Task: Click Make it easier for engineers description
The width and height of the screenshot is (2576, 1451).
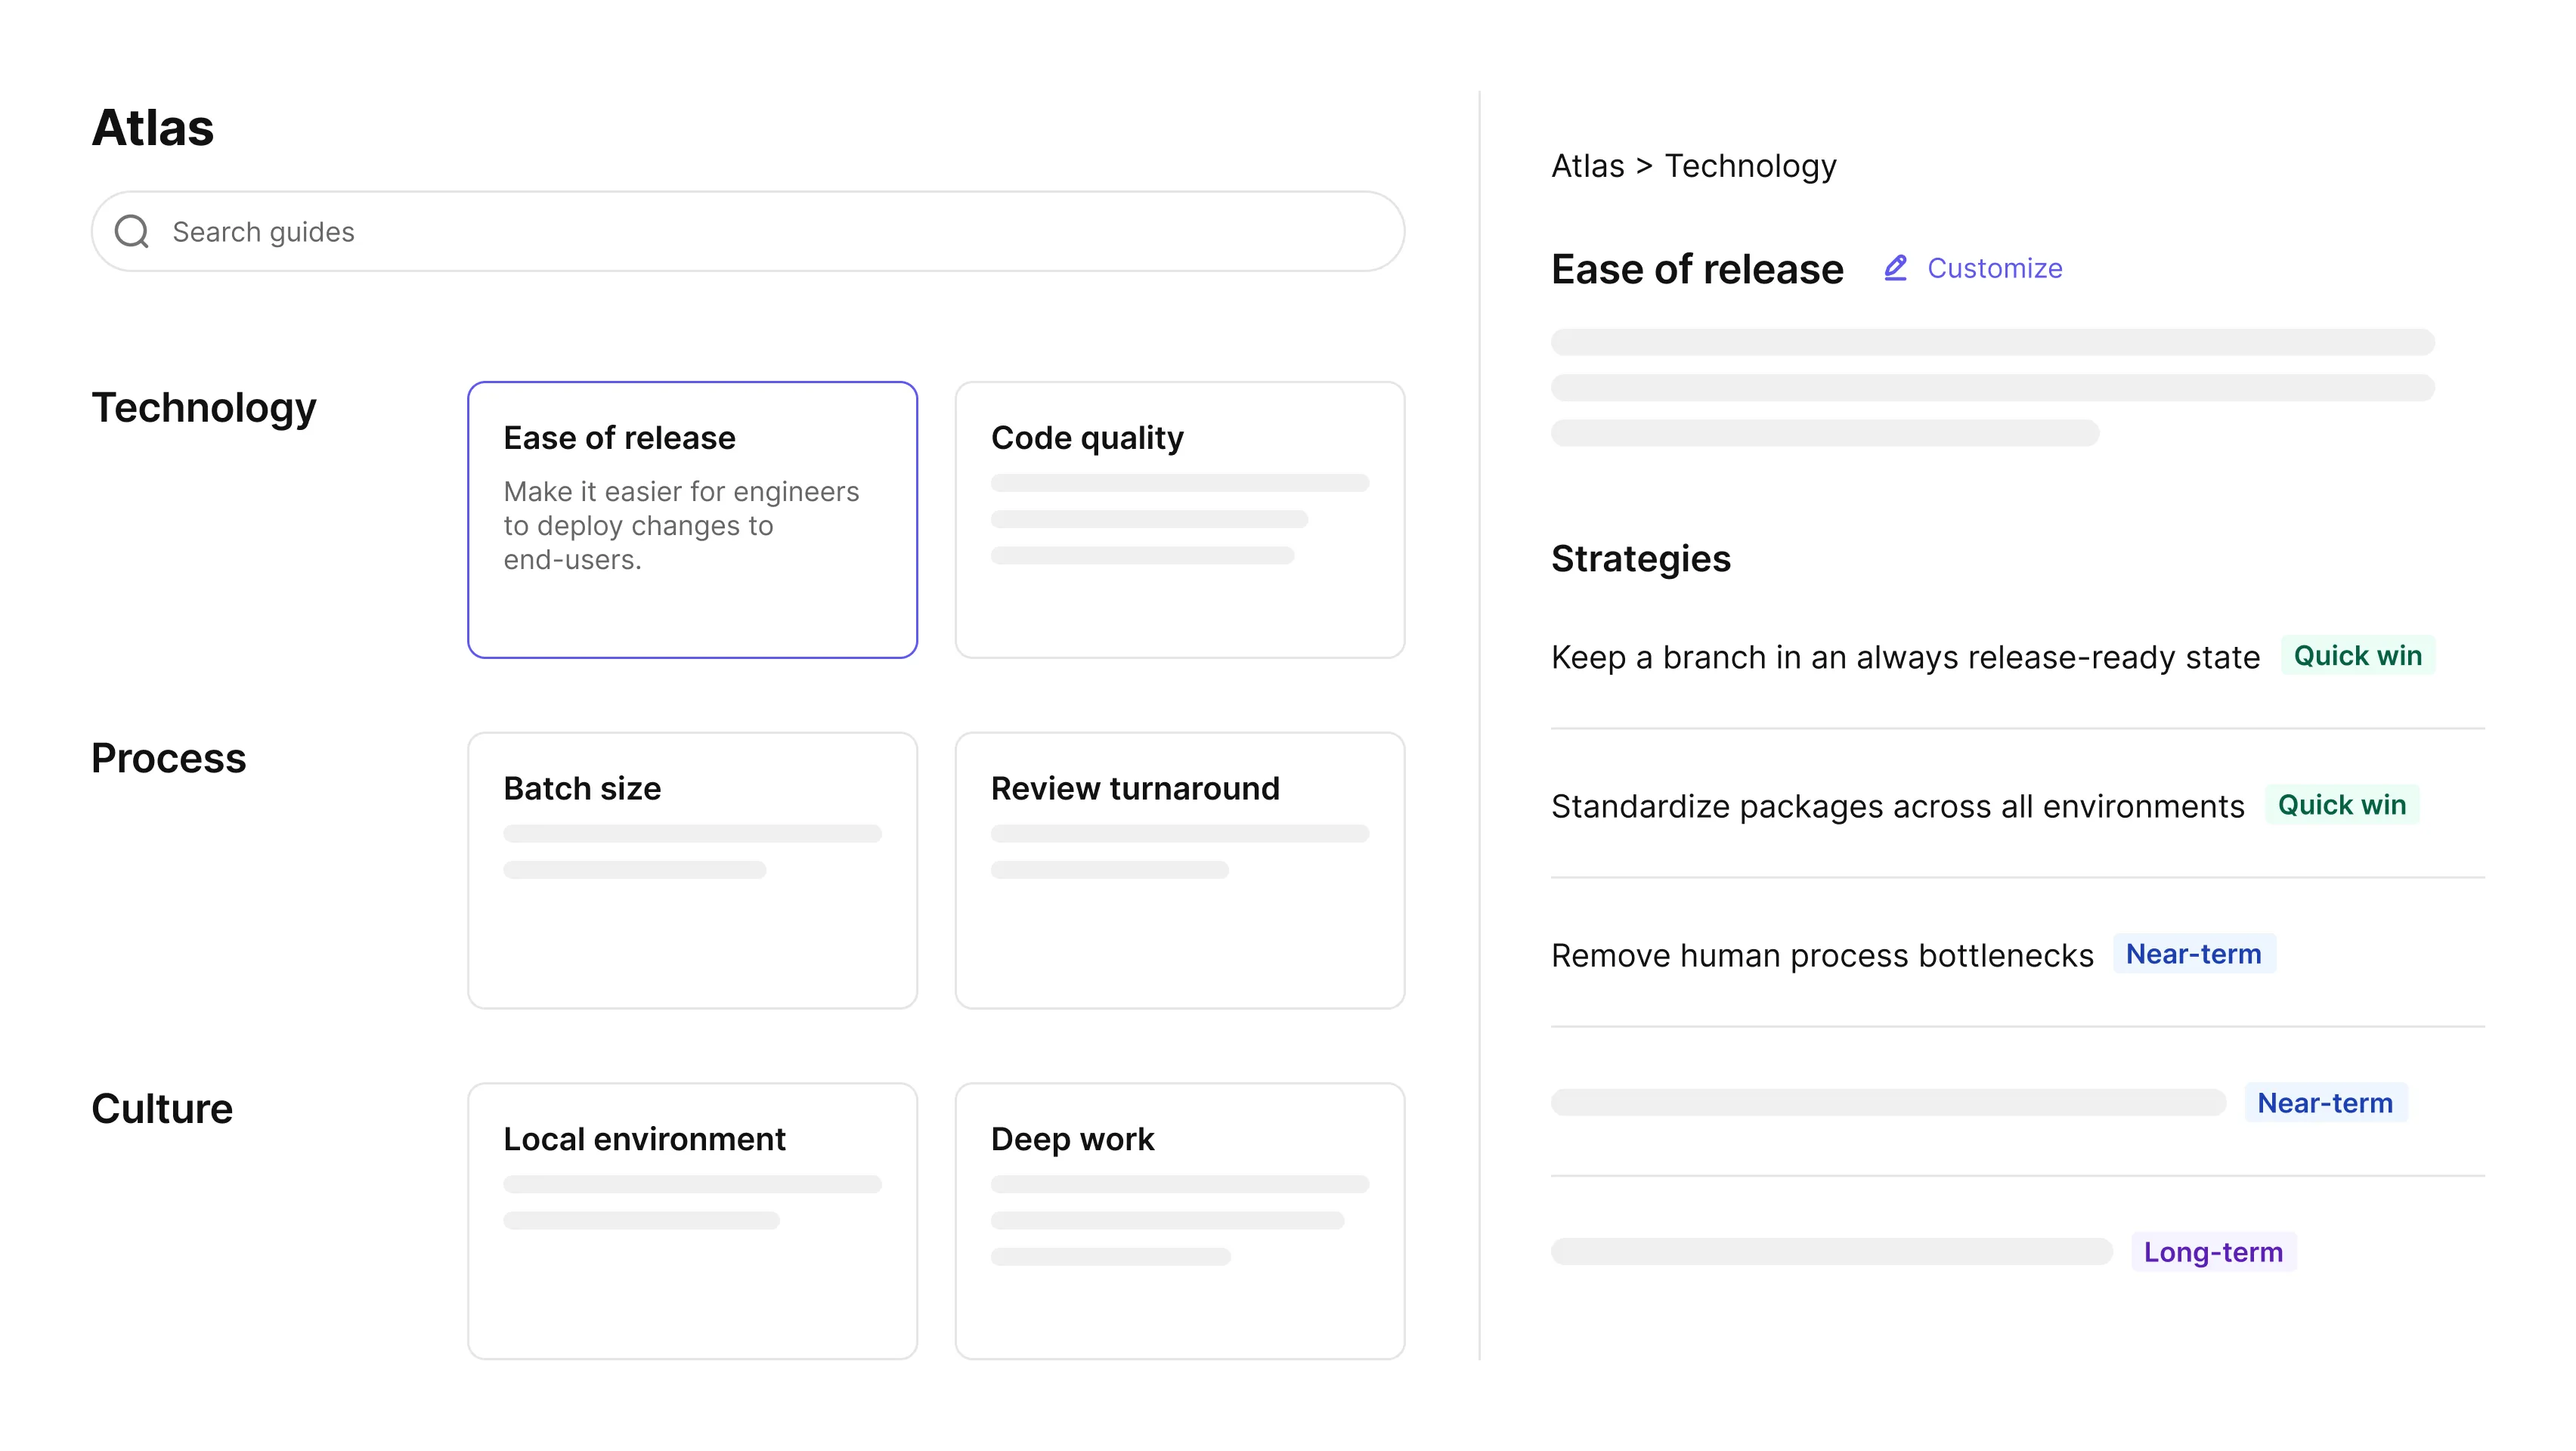Action: [x=681, y=525]
